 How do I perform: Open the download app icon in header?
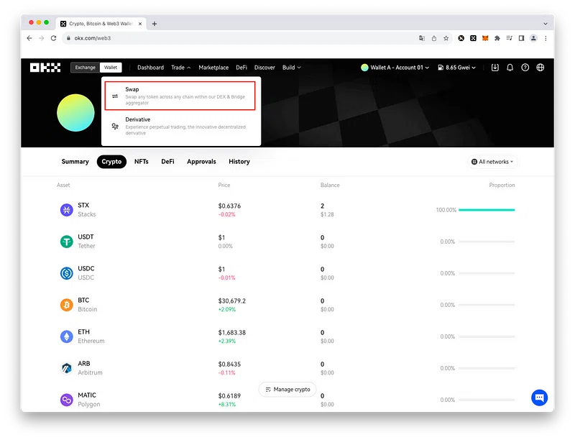click(494, 68)
